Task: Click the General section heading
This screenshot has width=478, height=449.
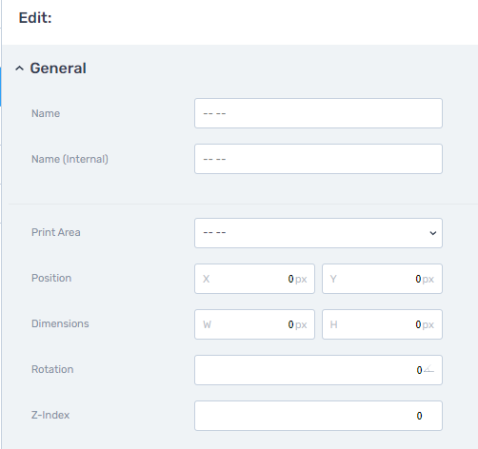Action: [x=58, y=68]
